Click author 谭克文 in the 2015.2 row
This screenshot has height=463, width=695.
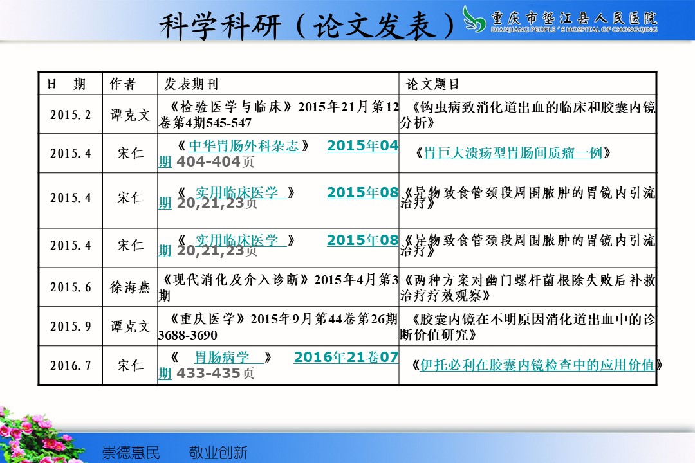(x=130, y=115)
